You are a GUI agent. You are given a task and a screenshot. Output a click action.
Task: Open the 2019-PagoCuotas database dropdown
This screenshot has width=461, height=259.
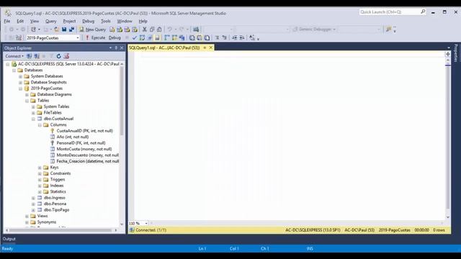pos(78,38)
